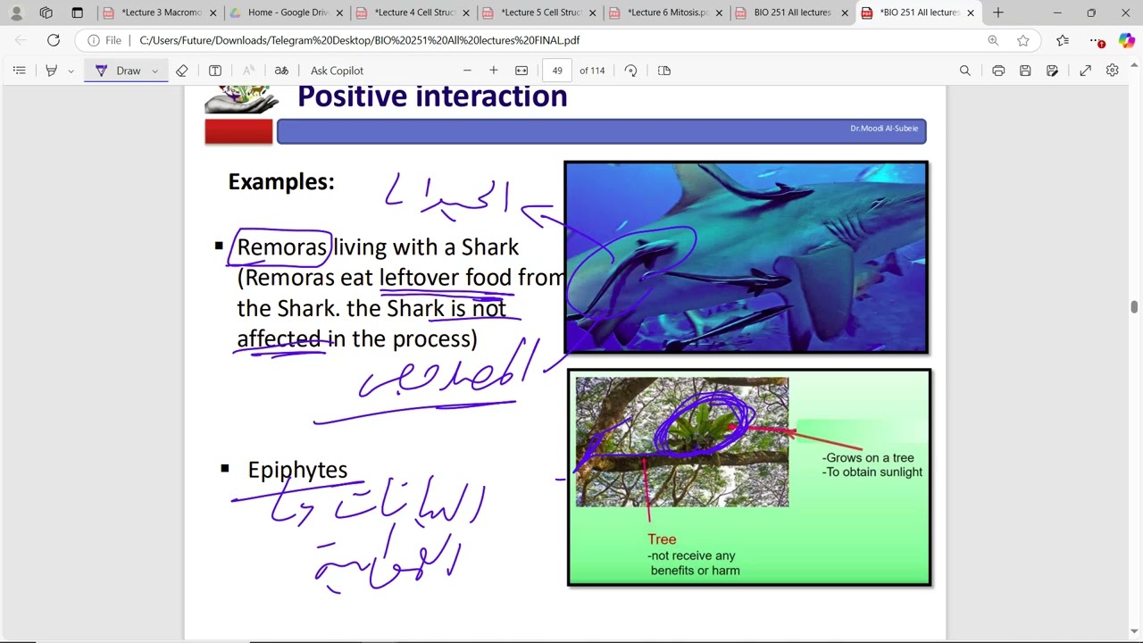The image size is (1143, 643).
Task: Click the Translate icon in PDF toolbar
Action: (281, 71)
